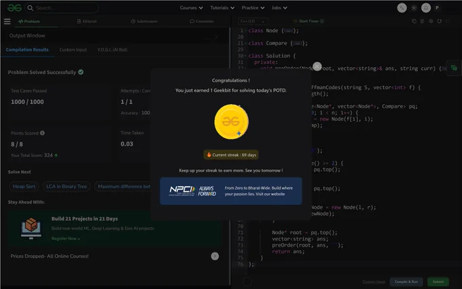Click the Current streak 69 days badge
The height and width of the screenshot is (289, 462).
coord(231,155)
